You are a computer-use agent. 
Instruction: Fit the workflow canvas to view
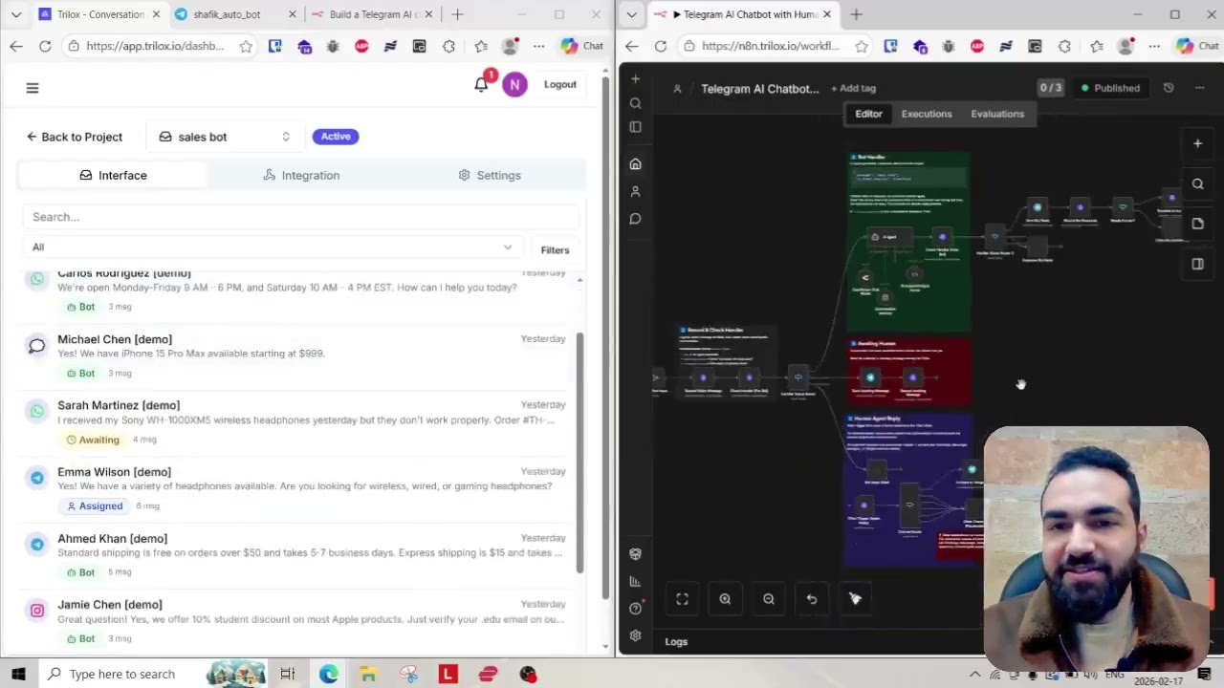[x=682, y=599]
